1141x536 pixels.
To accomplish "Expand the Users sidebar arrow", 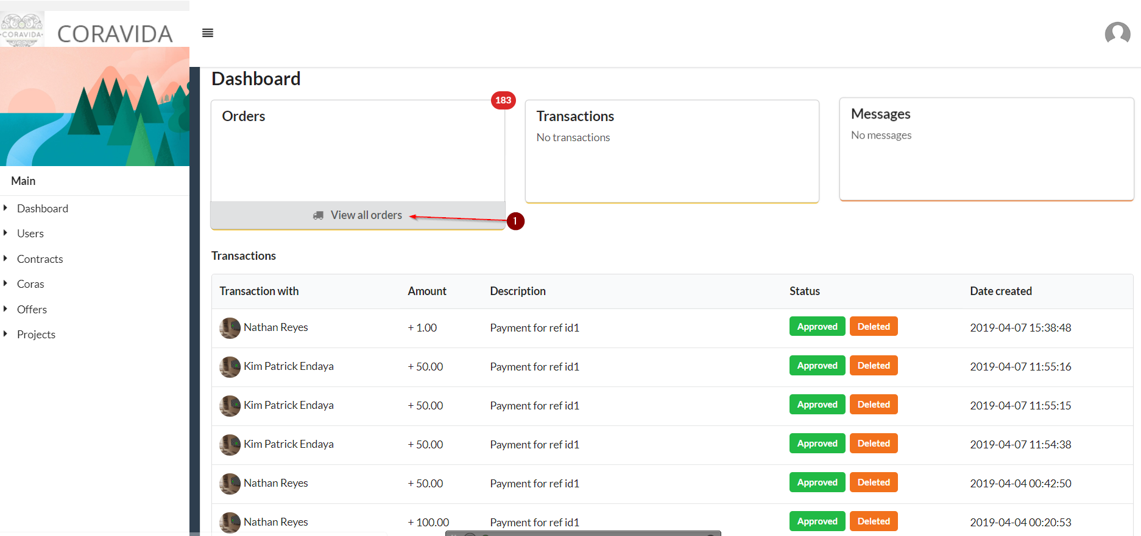I will (x=5, y=233).
